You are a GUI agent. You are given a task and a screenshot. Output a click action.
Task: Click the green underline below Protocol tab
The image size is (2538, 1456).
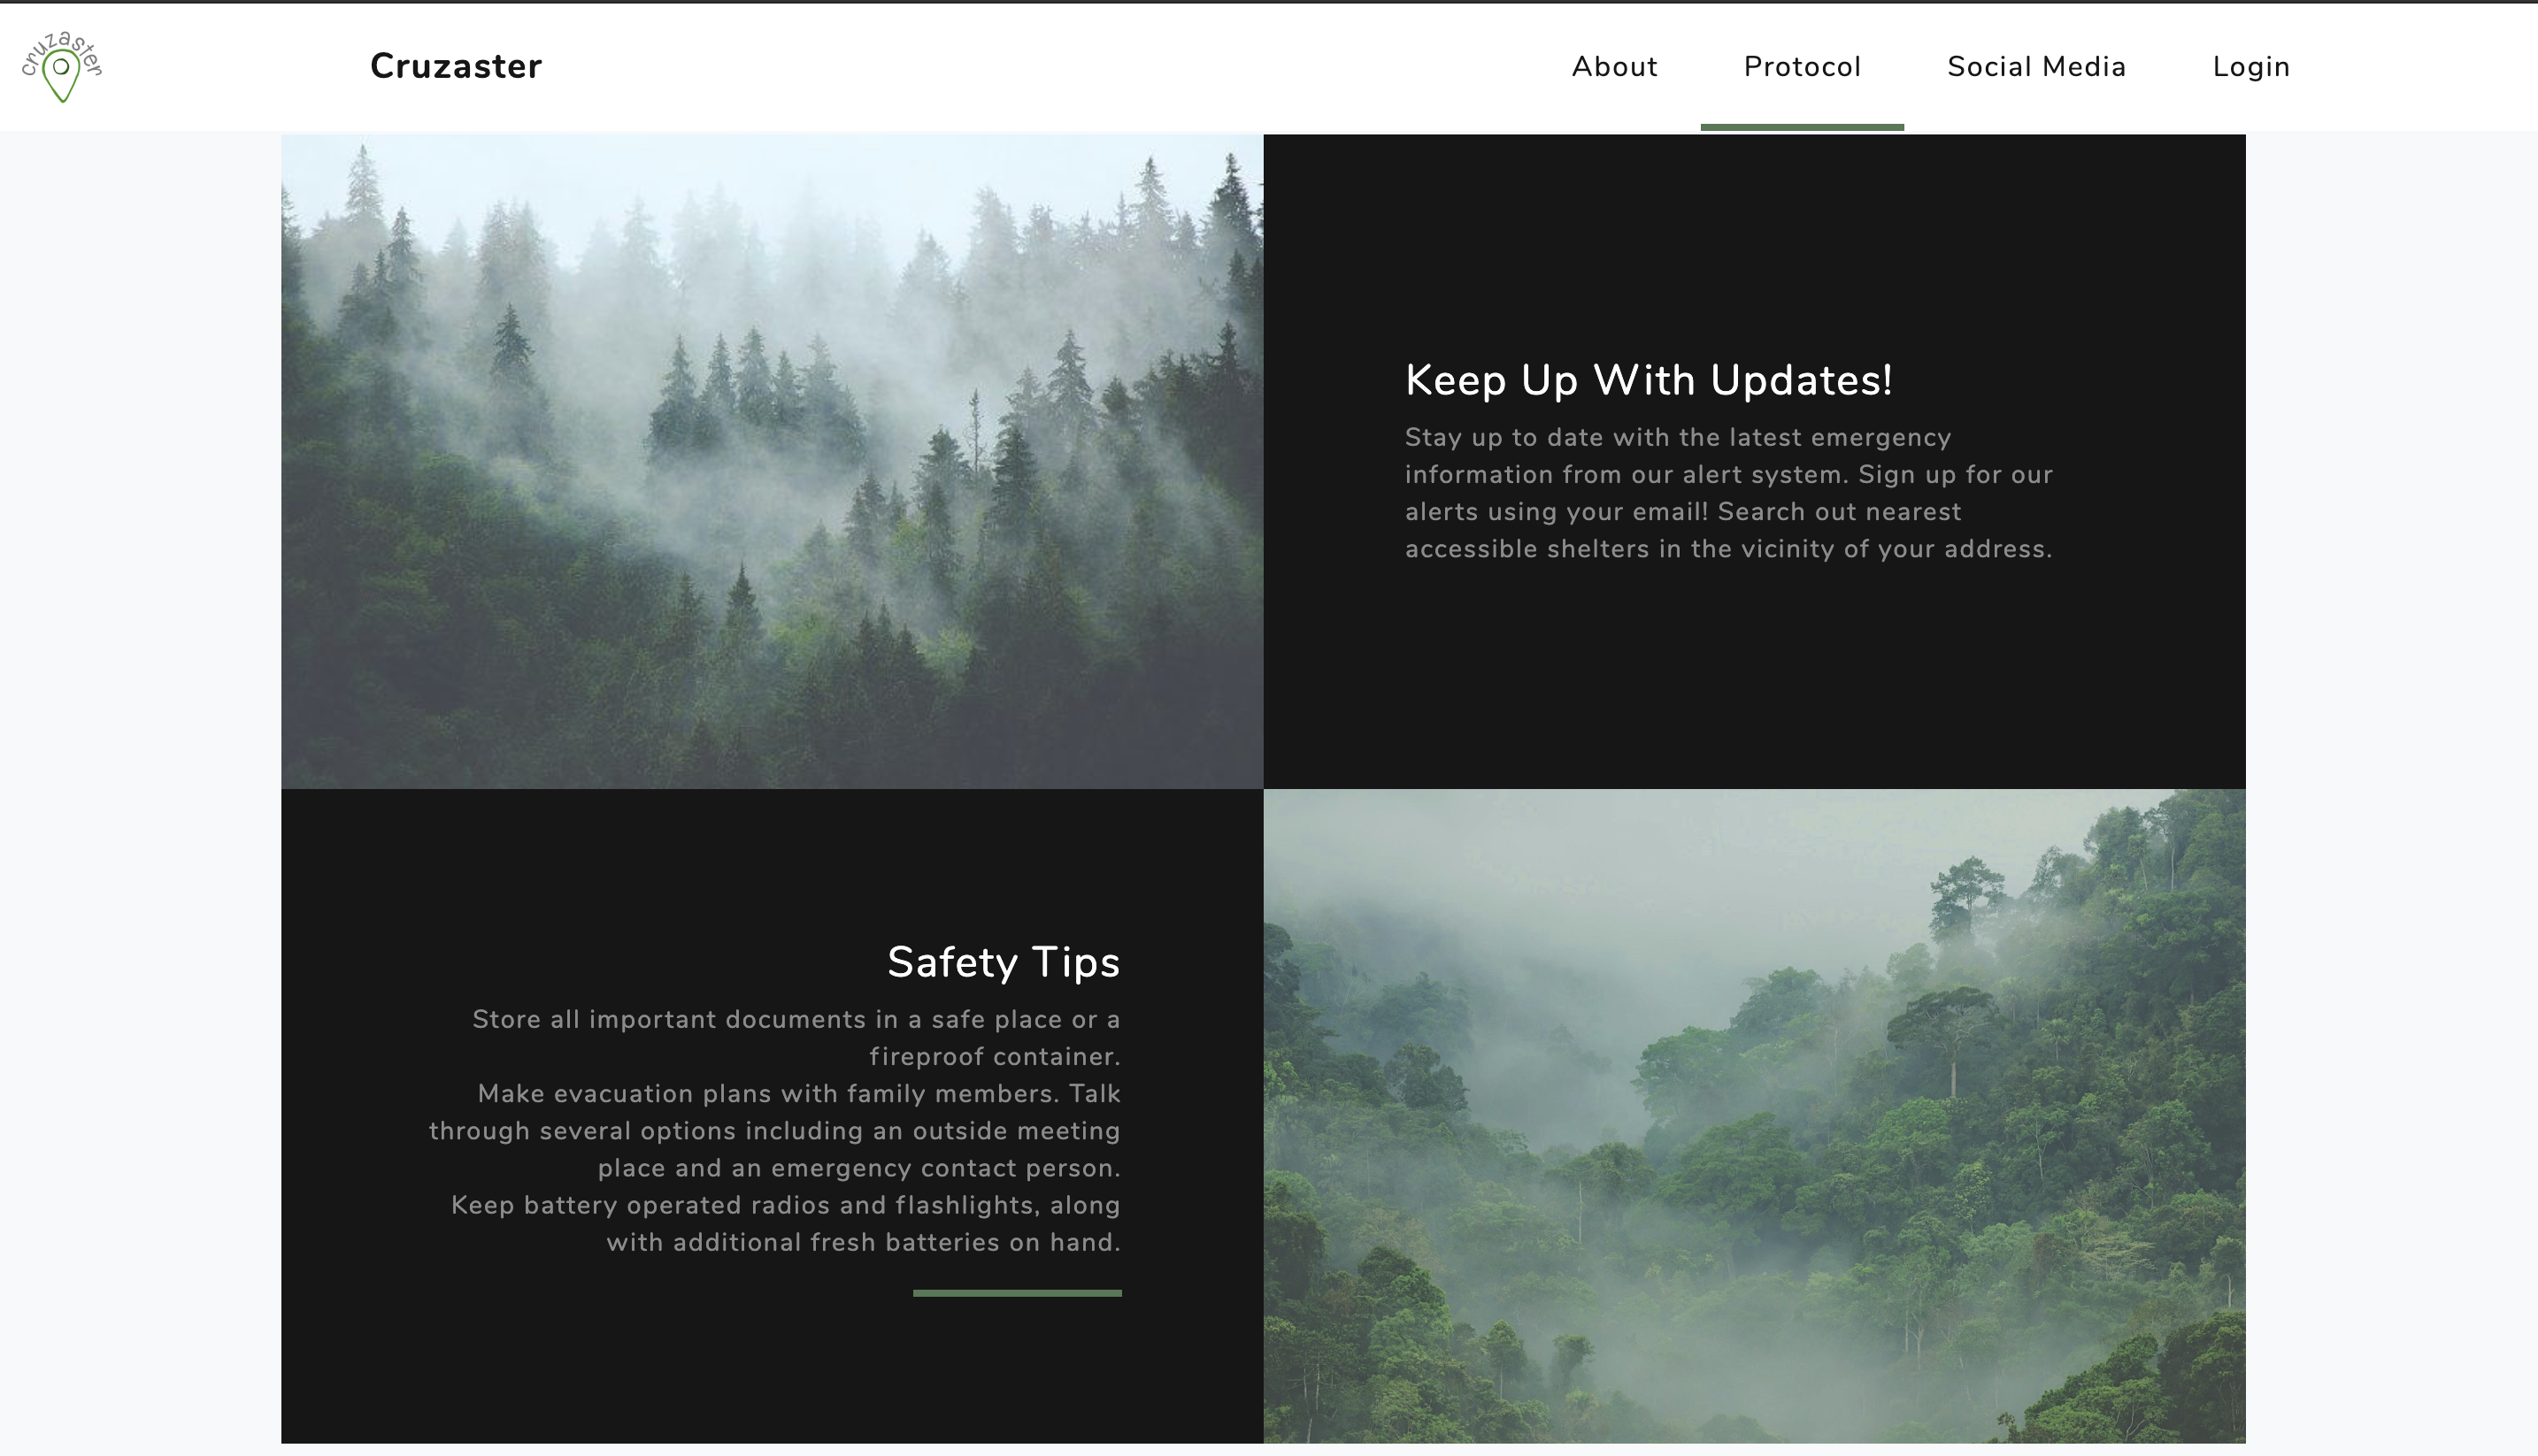[x=1801, y=127]
